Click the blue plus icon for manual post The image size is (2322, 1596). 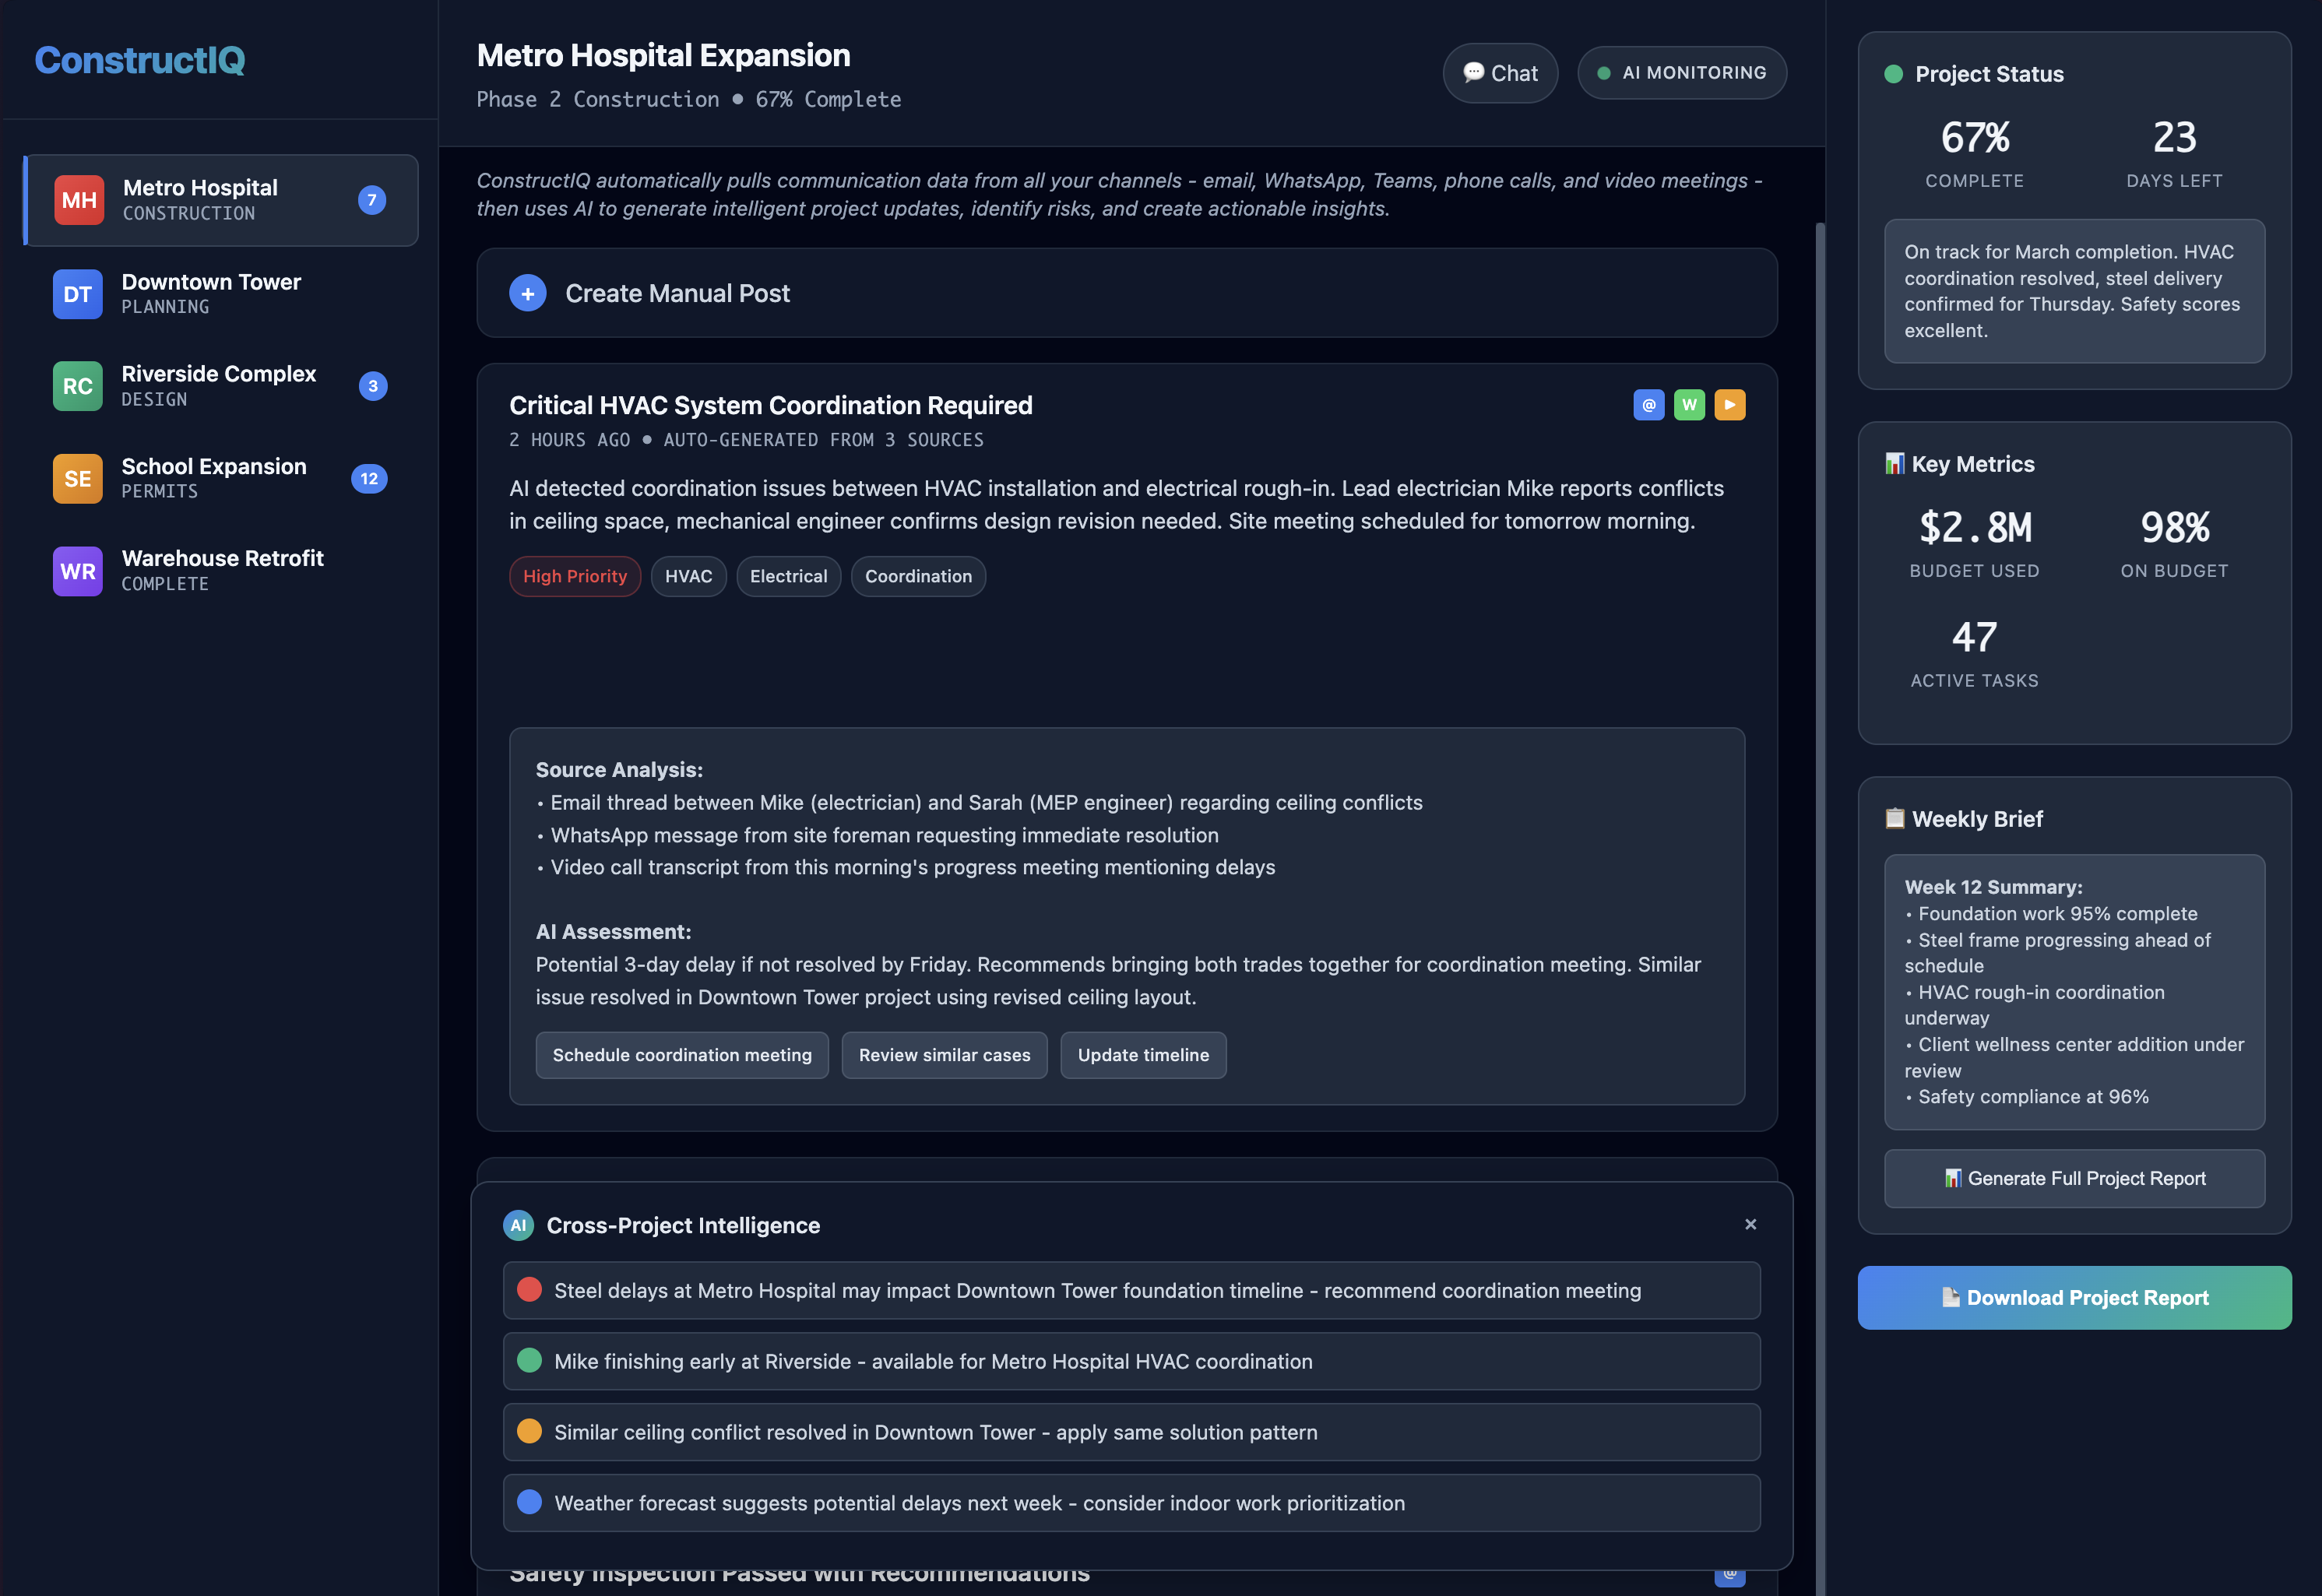click(528, 293)
